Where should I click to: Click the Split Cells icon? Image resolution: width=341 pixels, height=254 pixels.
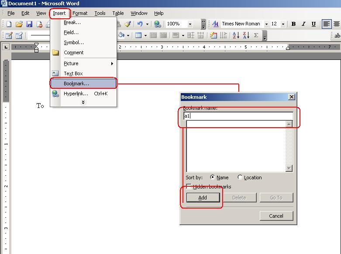163,35
